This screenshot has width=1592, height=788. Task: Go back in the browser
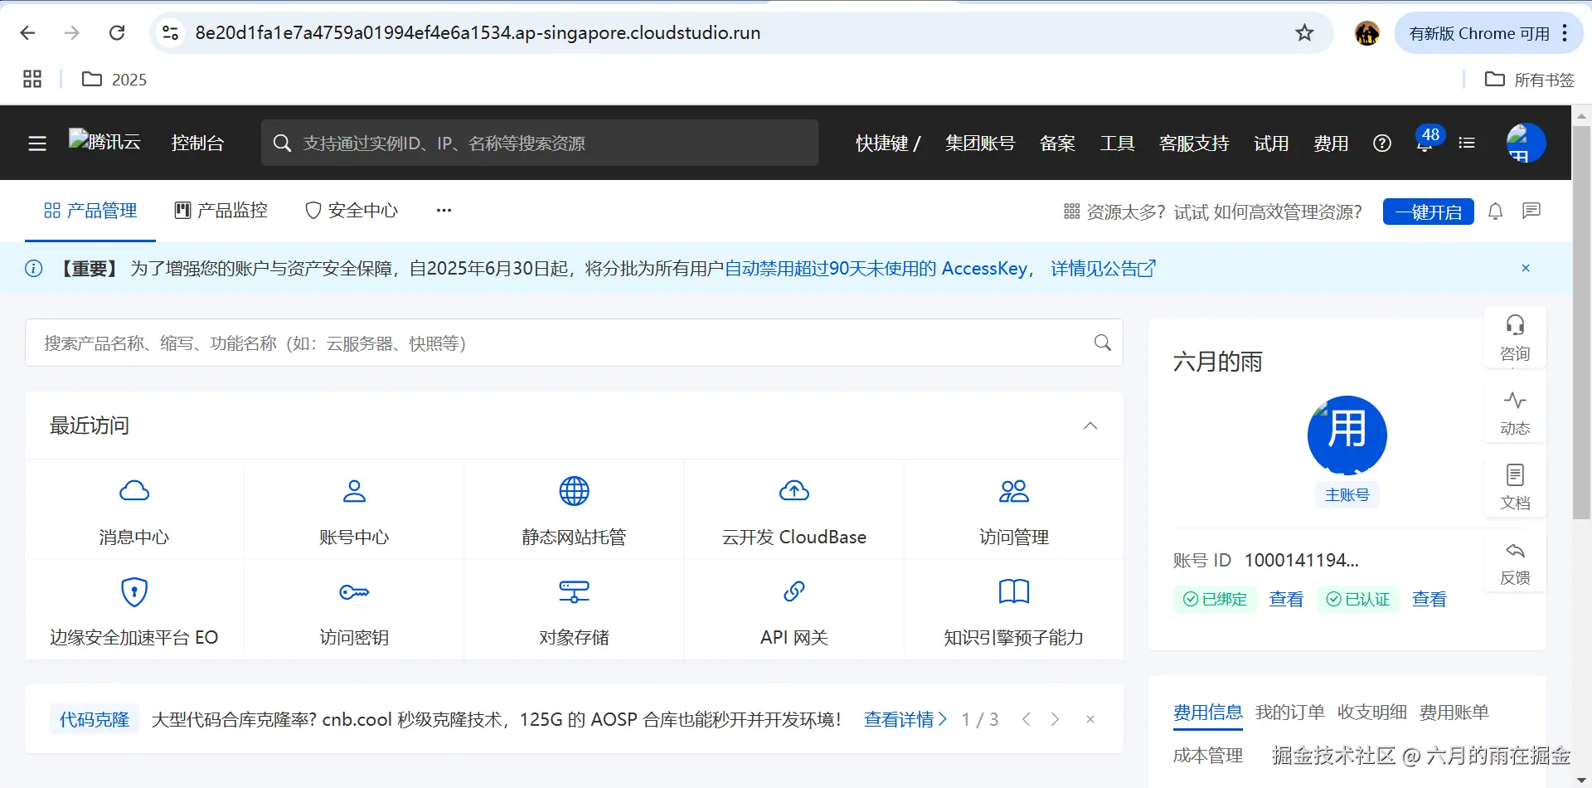[27, 32]
